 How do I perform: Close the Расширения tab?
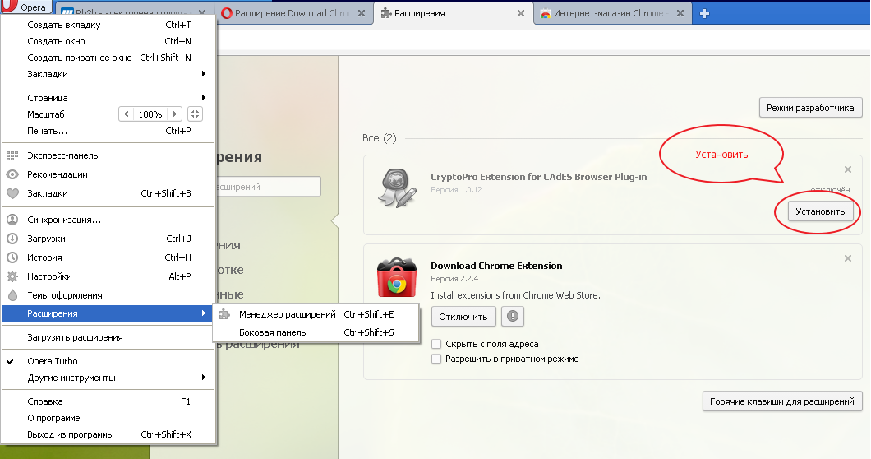click(x=519, y=14)
